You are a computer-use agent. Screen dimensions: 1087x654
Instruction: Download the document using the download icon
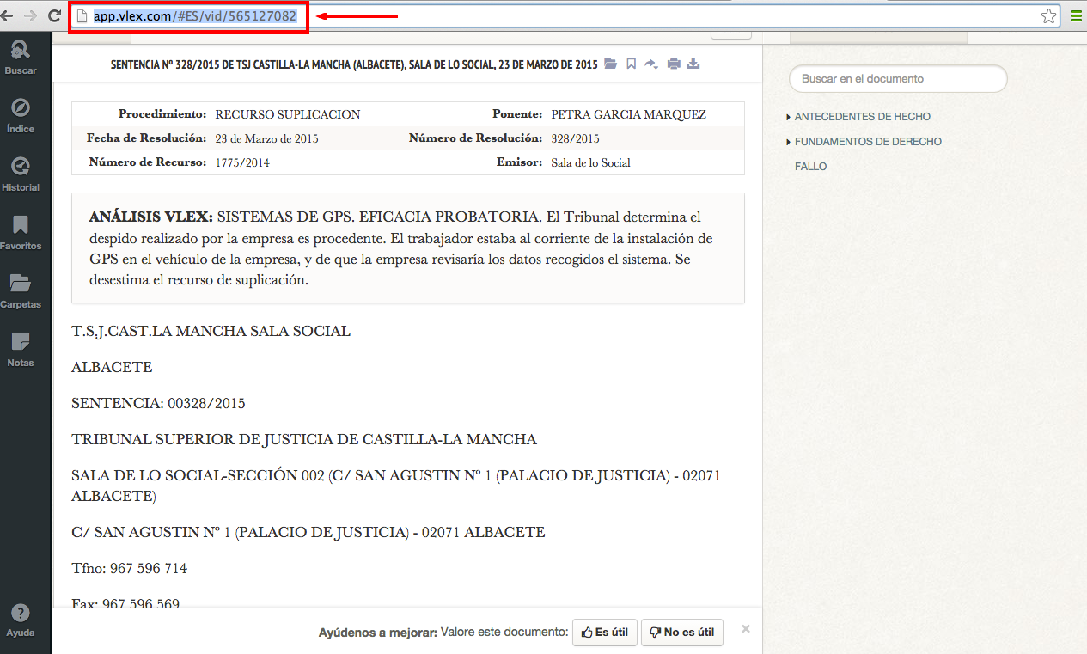pyautogui.click(x=694, y=64)
